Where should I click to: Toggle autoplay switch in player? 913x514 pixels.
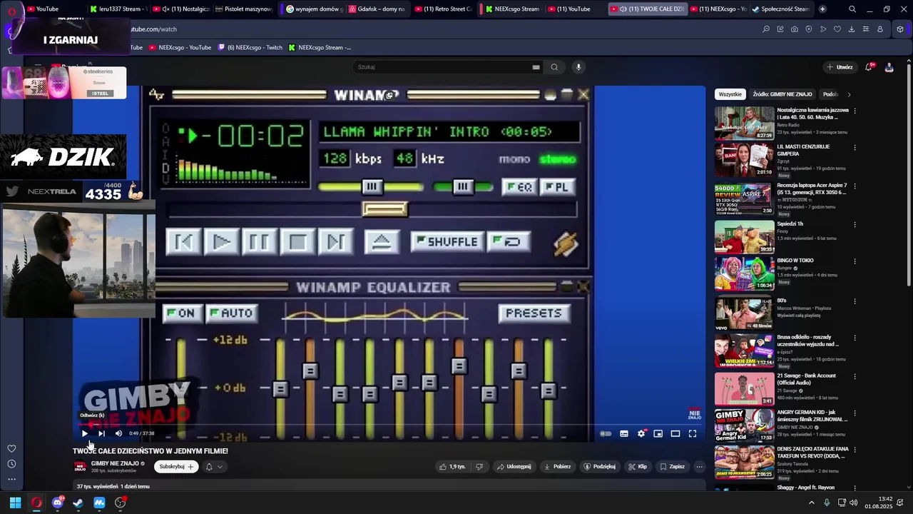point(606,433)
